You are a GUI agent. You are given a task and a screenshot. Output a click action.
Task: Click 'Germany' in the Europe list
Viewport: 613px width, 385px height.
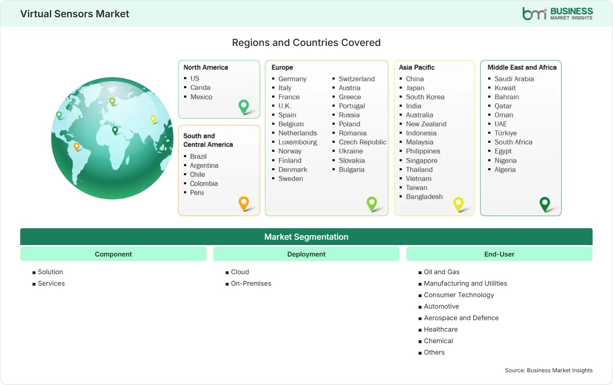292,79
